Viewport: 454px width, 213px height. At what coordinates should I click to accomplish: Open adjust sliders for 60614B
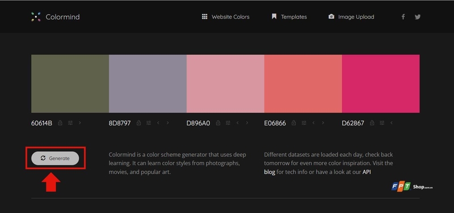[70, 123]
